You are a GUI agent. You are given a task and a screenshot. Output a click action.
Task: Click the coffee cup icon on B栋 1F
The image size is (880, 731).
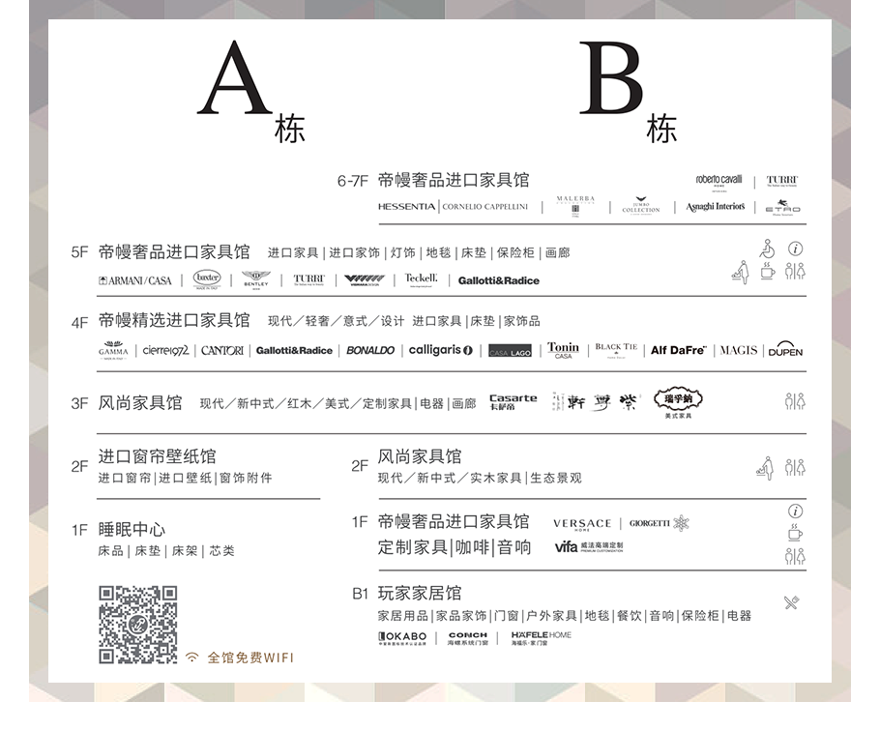795,533
